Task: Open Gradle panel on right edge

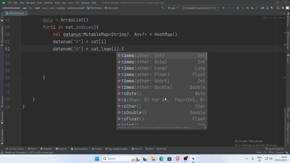Action: click(288, 58)
